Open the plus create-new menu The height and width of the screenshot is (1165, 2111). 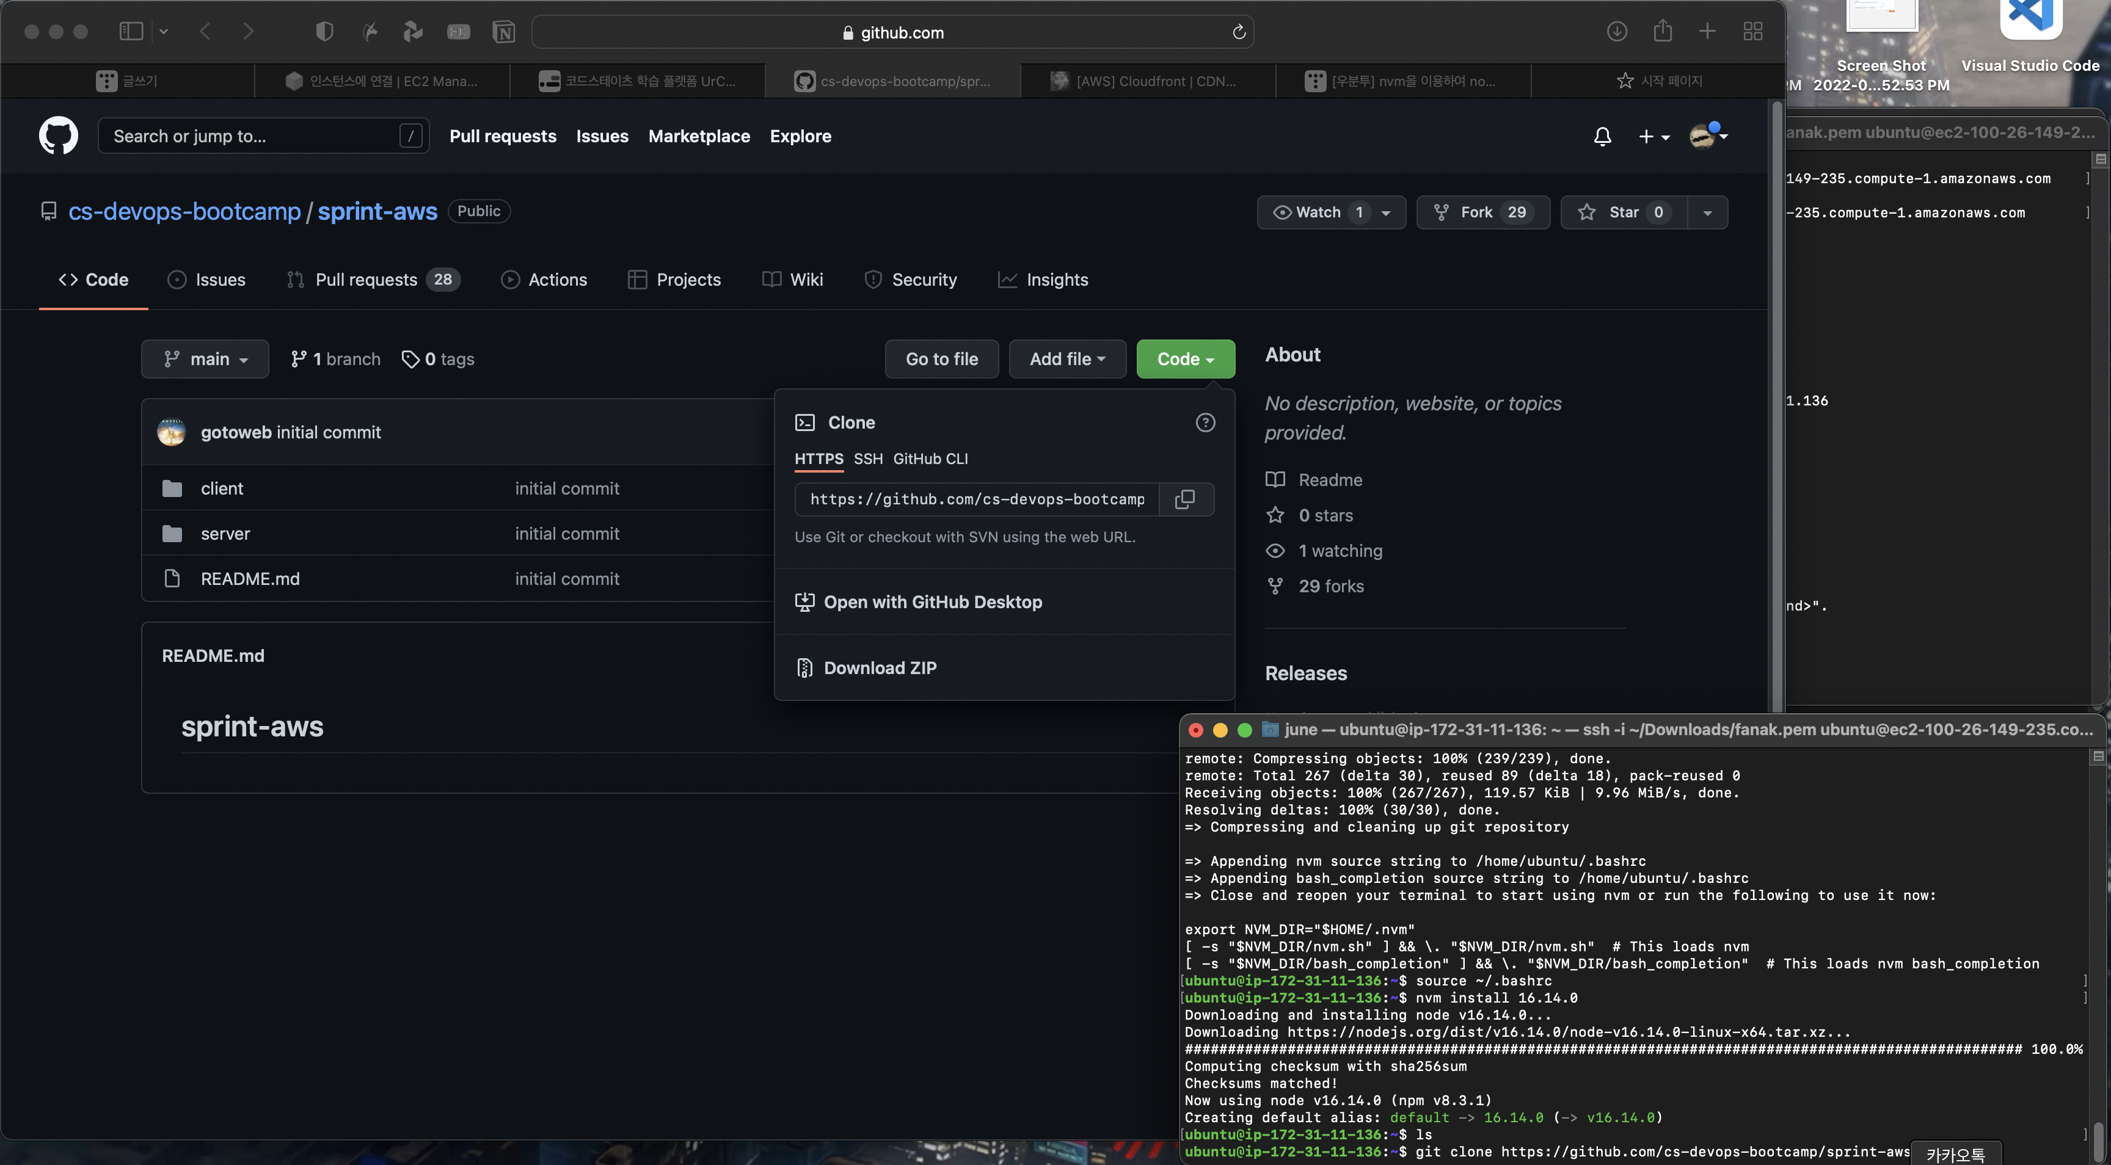click(x=1653, y=137)
